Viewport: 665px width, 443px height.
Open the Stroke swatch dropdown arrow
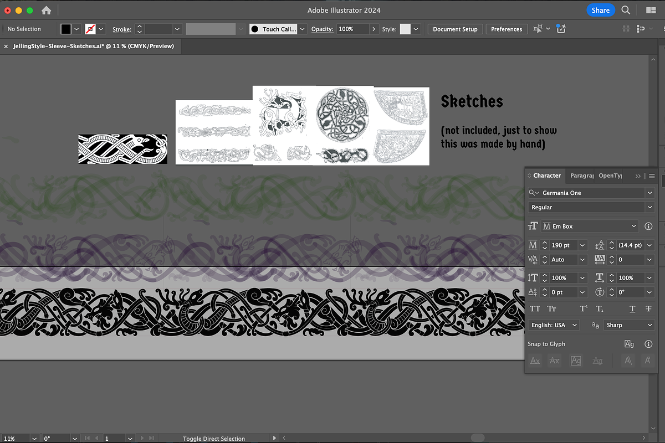click(x=102, y=29)
